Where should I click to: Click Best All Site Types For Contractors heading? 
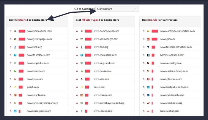(97, 20)
